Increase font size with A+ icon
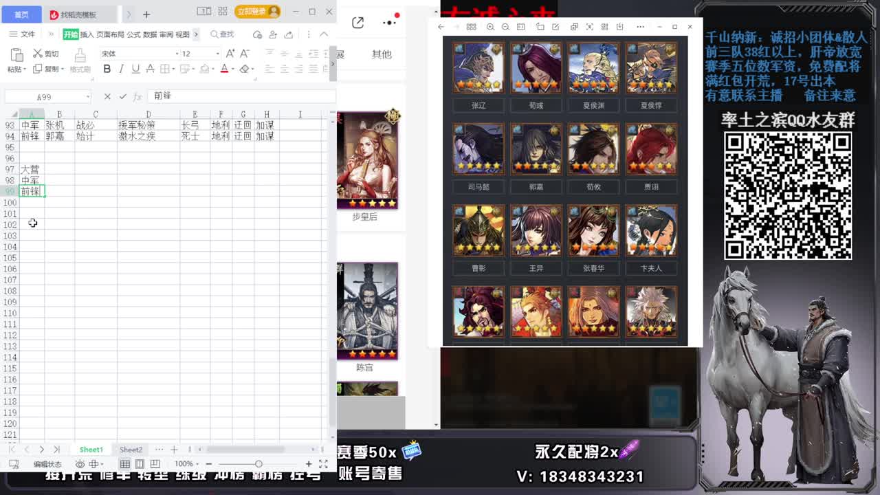This screenshot has height=495, width=880. (230, 54)
